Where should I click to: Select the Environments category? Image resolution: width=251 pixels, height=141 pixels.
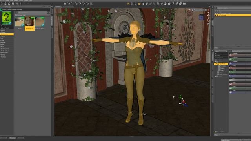pyautogui.click(x=7, y=34)
